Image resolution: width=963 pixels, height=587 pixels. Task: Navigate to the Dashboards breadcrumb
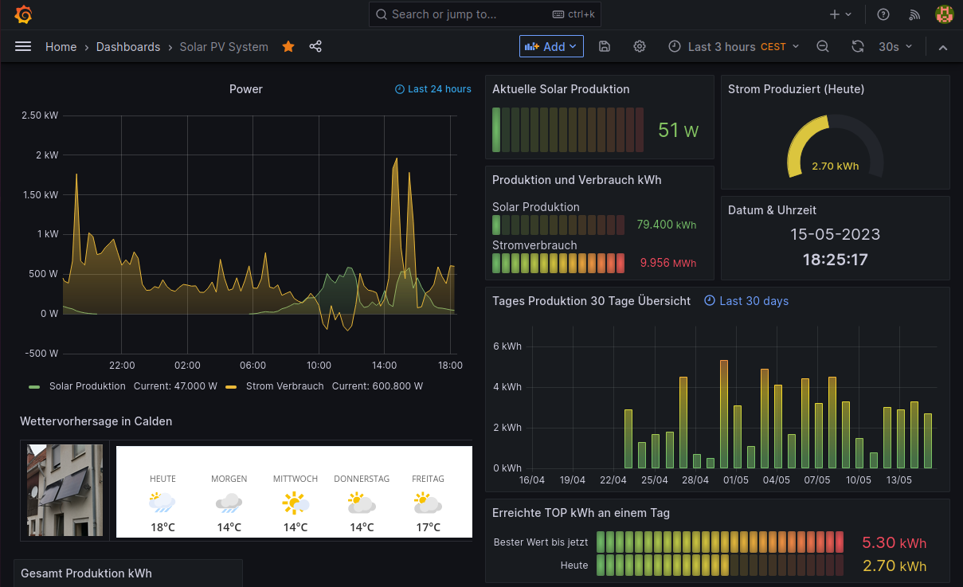tap(128, 47)
